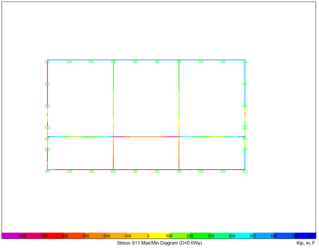The image size is (319, 248).
Task: Pick the cyan band between 400 and 500
Action: point(242,235)
